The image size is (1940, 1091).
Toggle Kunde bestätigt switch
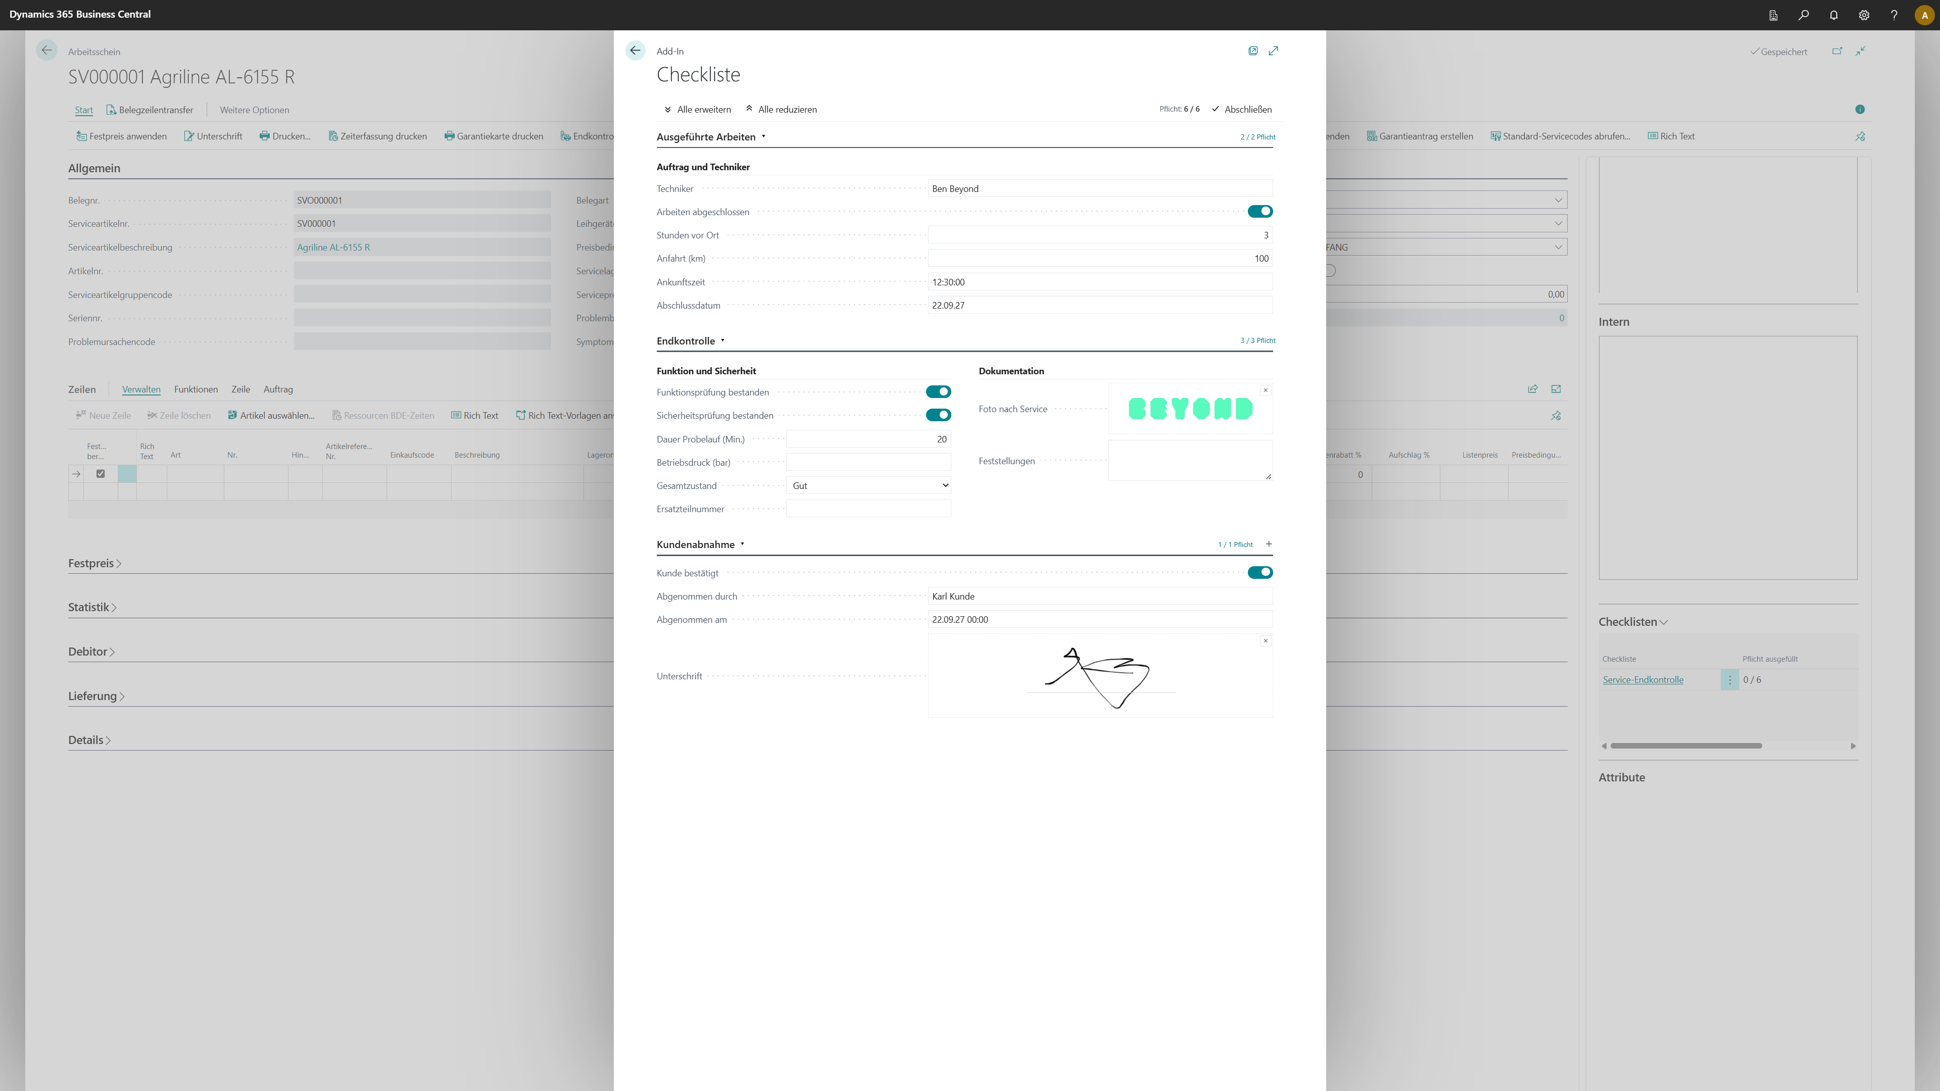coord(1260,572)
